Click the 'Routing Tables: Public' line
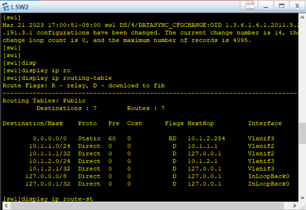Viewport: 306px width, 210px height. click(44, 101)
